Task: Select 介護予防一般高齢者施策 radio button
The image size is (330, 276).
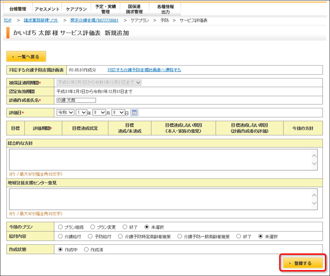Action: point(179,236)
